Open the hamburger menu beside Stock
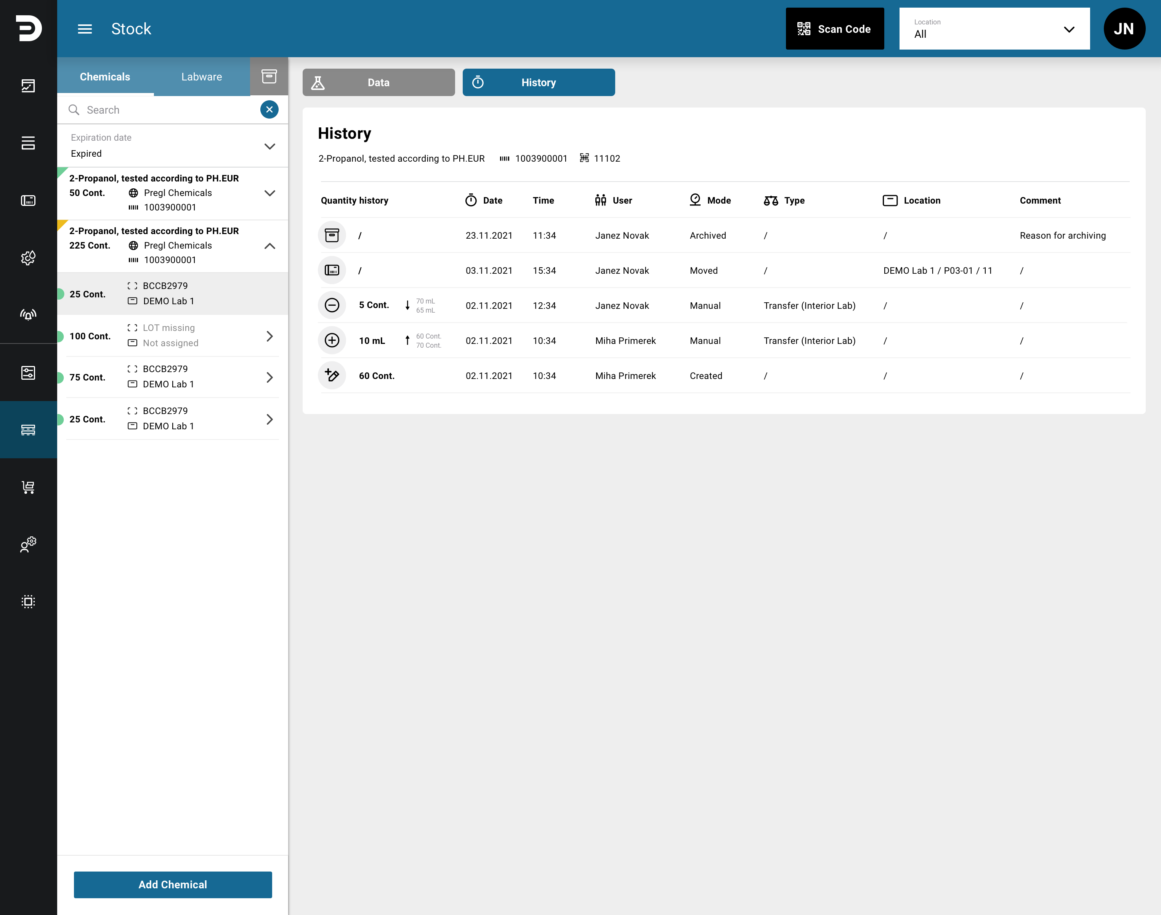 point(85,29)
